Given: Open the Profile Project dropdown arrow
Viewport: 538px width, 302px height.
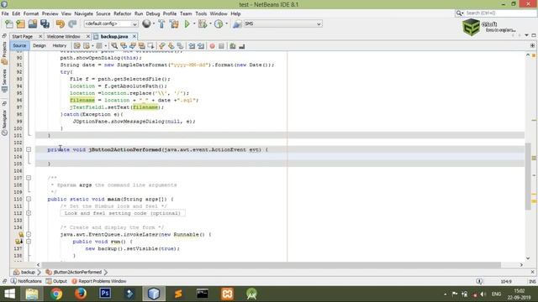Looking at the screenshot, I should tap(226, 24).
